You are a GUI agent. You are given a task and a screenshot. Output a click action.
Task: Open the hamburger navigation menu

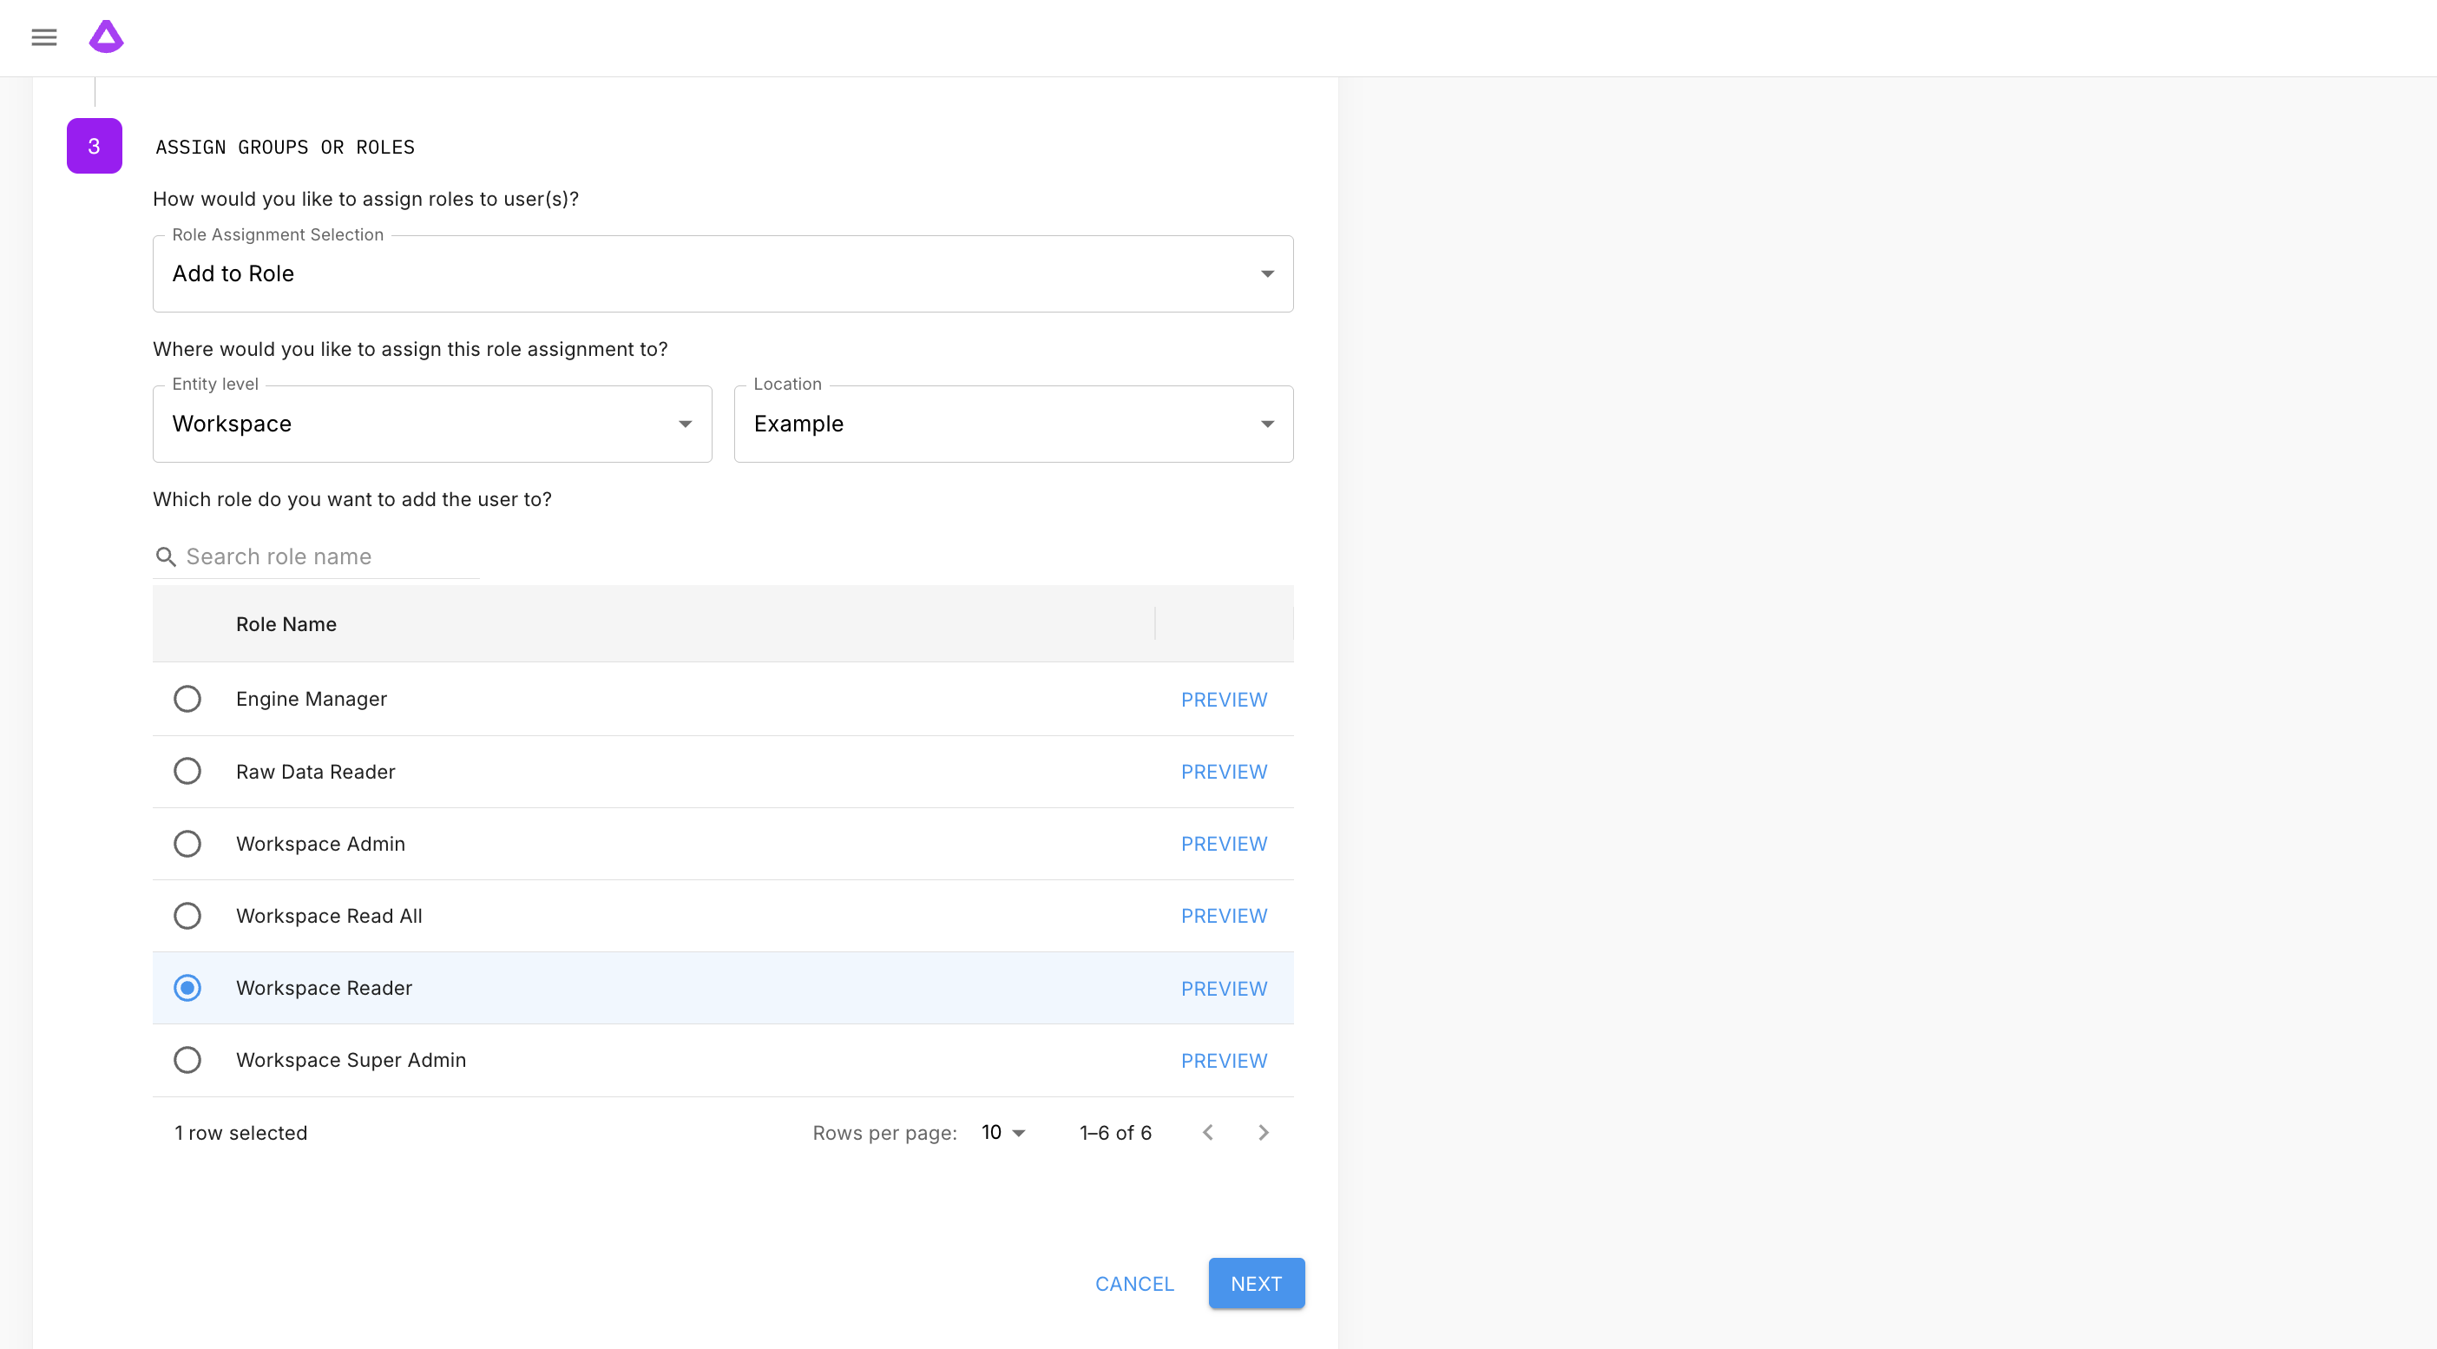tap(43, 37)
